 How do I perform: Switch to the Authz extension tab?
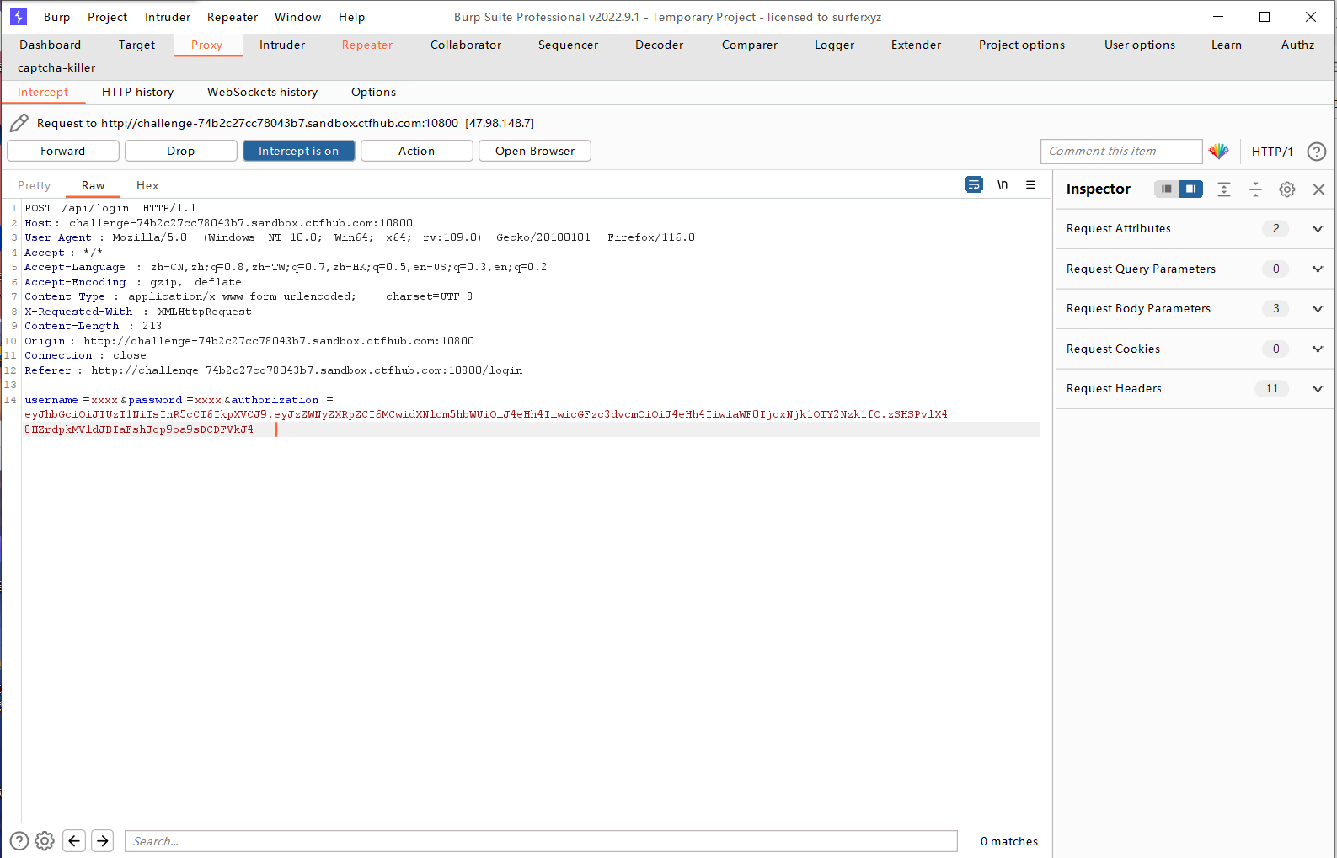click(1298, 45)
